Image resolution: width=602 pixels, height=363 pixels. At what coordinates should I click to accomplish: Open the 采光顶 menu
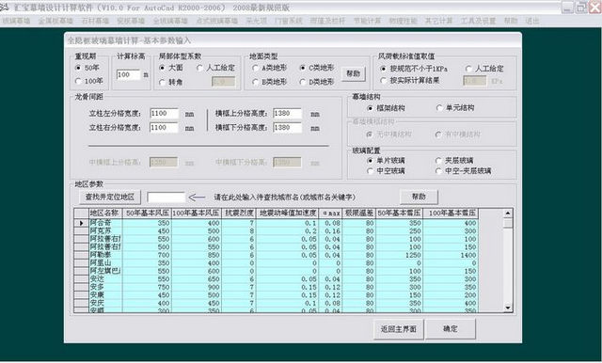point(257,21)
